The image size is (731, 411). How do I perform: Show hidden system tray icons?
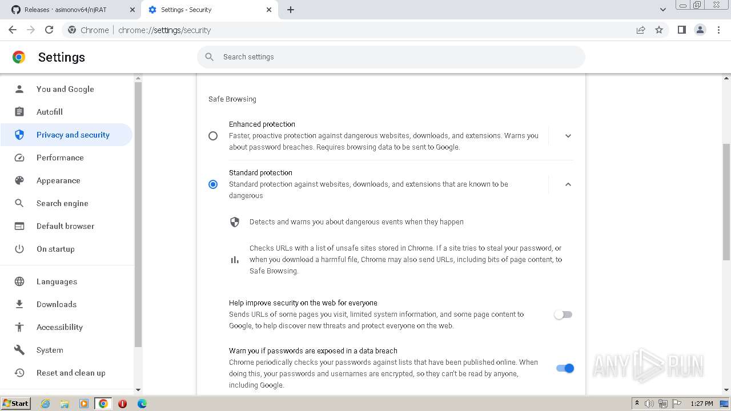(637, 404)
